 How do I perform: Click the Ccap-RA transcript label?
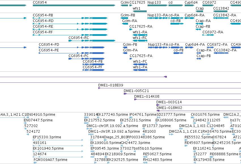coord(203,21)
